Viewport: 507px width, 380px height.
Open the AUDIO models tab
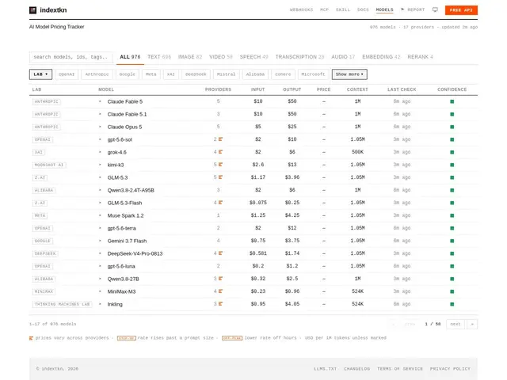pyautogui.click(x=343, y=57)
